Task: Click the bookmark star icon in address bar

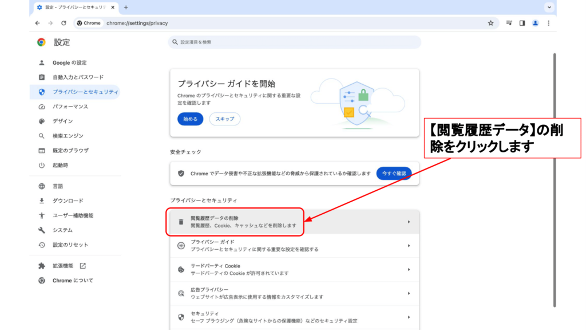Action: [x=490, y=23]
